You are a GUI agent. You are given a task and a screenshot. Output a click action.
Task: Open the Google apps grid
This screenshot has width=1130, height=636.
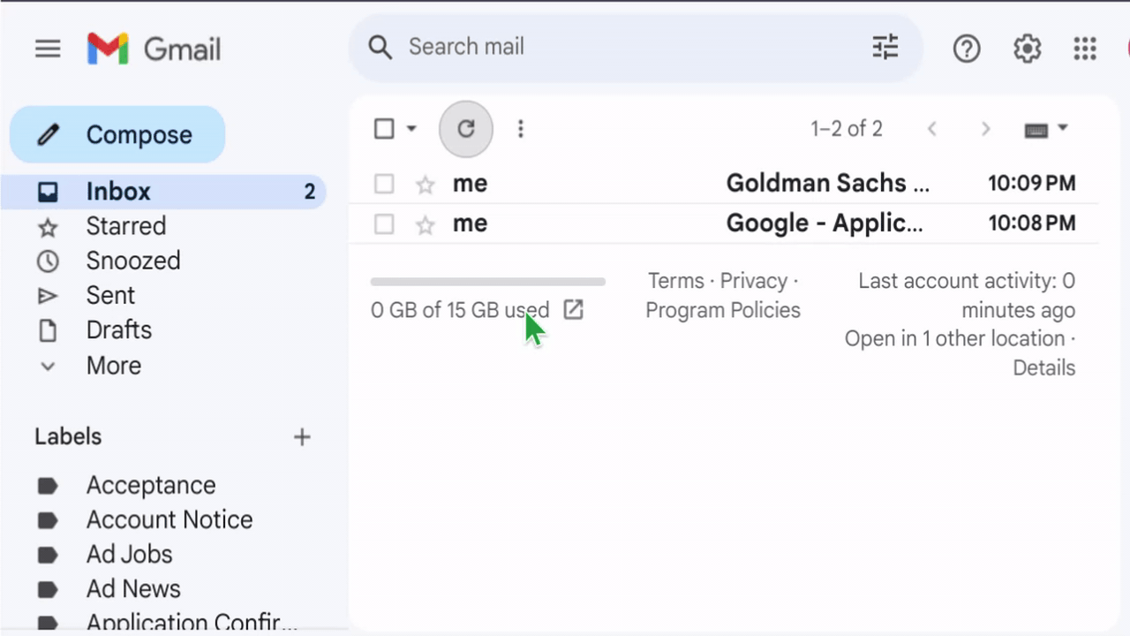[x=1085, y=49]
